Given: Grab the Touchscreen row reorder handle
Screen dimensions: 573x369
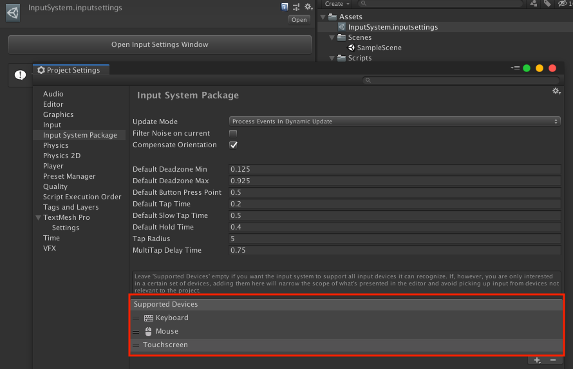Looking at the screenshot, I should click(136, 345).
